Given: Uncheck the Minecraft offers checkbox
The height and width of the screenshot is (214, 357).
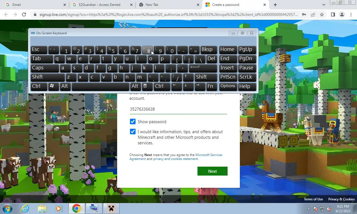Looking at the screenshot, I should [x=133, y=132].
